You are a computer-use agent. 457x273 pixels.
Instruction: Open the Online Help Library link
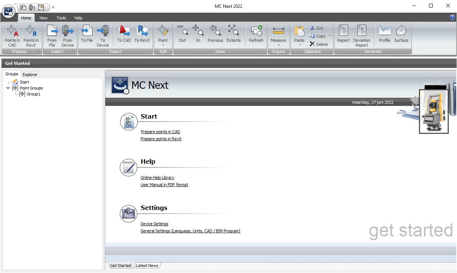157,178
